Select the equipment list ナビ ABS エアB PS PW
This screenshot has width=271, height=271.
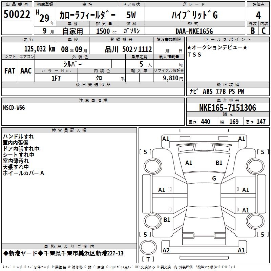pyautogui.click(x=217, y=91)
